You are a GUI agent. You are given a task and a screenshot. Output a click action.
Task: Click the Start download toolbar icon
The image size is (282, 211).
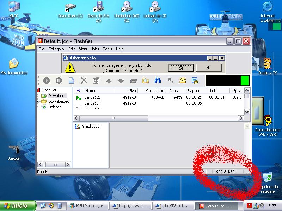(46, 81)
